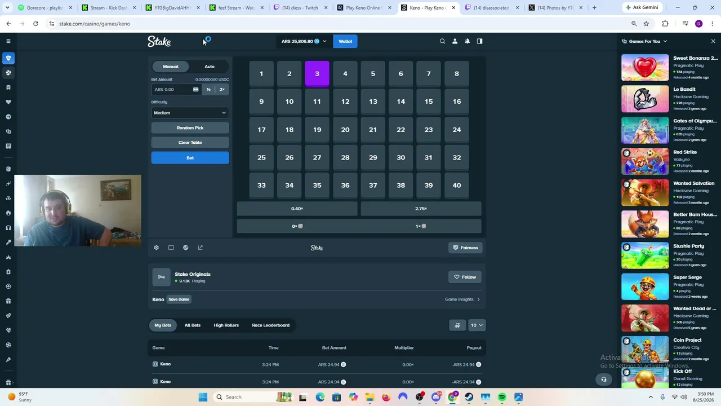Open live support headset icon
The width and height of the screenshot is (721, 406).
(x=604, y=379)
